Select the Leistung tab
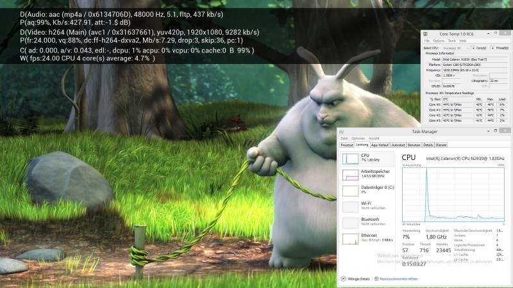Screen dimensions: 513x288 coord(362,145)
